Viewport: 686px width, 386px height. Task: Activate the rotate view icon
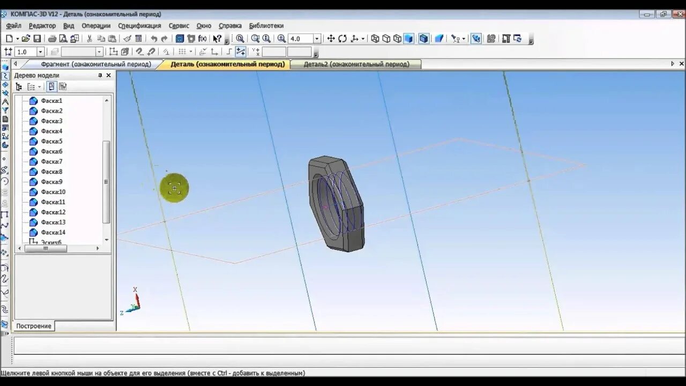tap(342, 39)
